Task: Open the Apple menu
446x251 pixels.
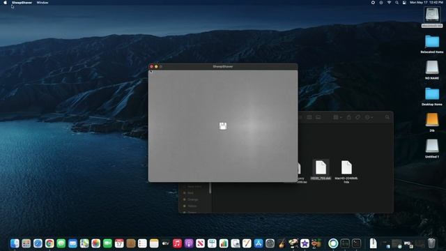Action: tap(5, 3)
